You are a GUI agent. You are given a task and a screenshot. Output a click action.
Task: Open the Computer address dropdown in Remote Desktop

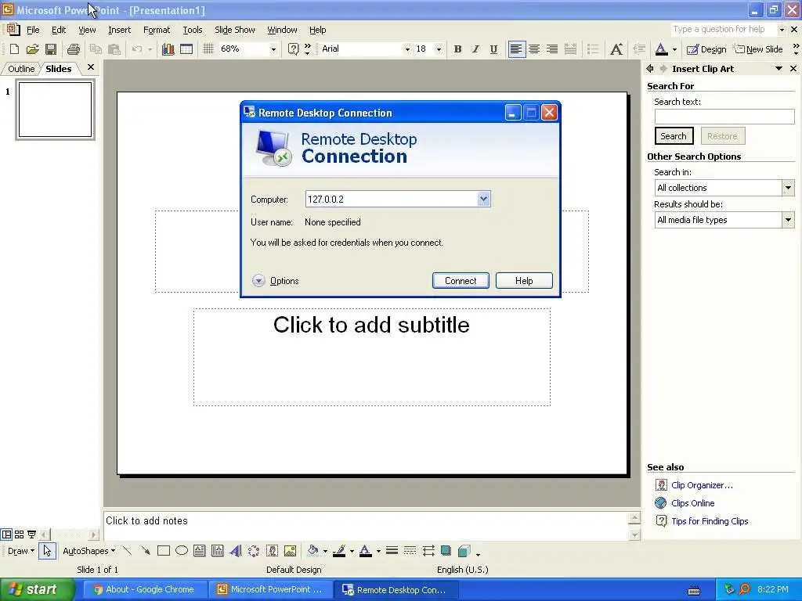(483, 199)
